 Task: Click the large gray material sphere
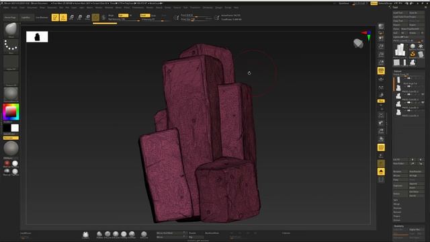11,149
